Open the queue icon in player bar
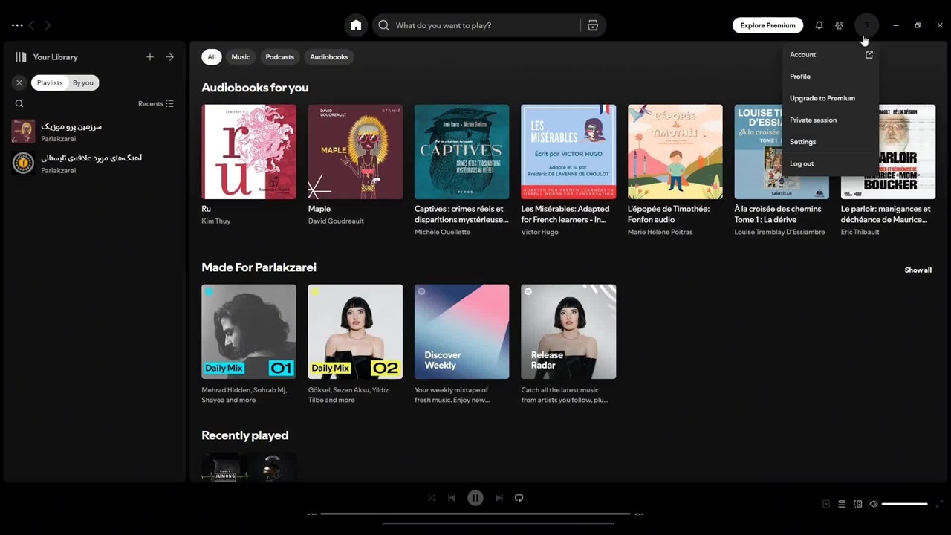This screenshot has width=951, height=535. coord(842,504)
